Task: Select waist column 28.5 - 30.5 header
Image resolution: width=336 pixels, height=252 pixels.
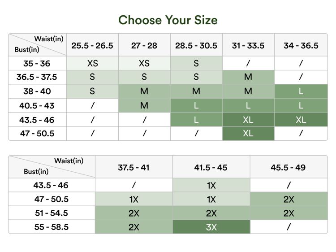Action: [x=196, y=46]
